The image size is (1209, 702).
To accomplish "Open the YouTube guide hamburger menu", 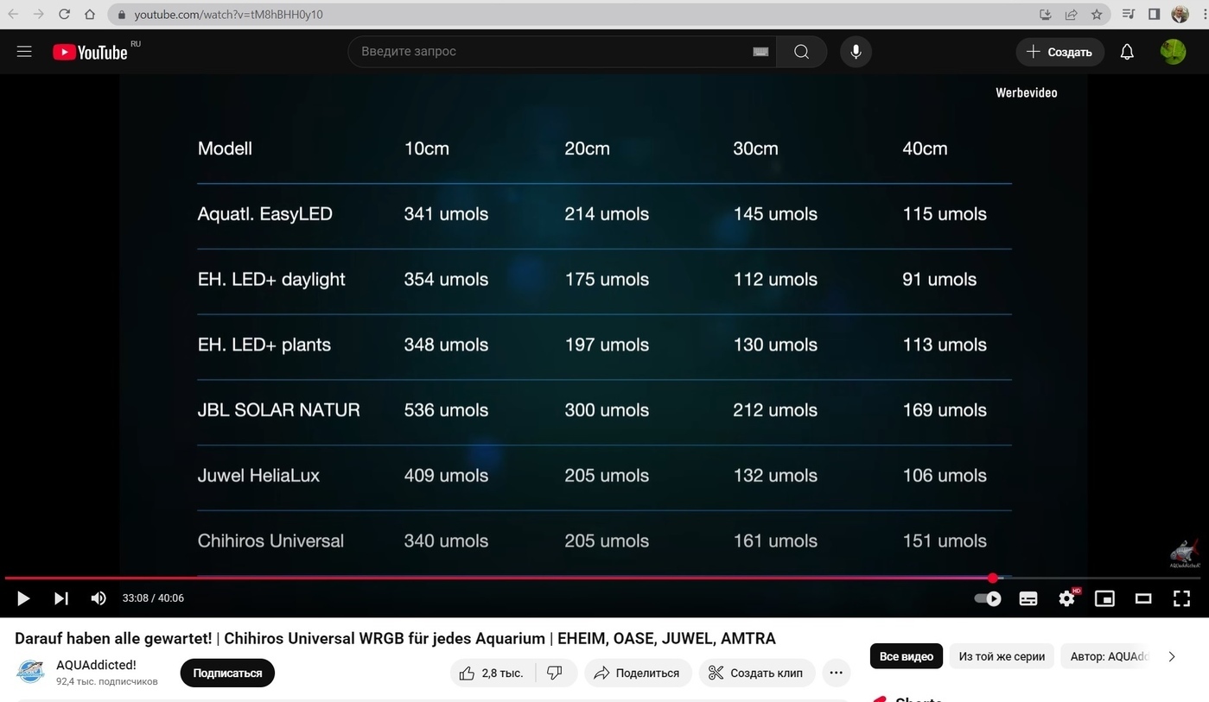I will (x=24, y=52).
